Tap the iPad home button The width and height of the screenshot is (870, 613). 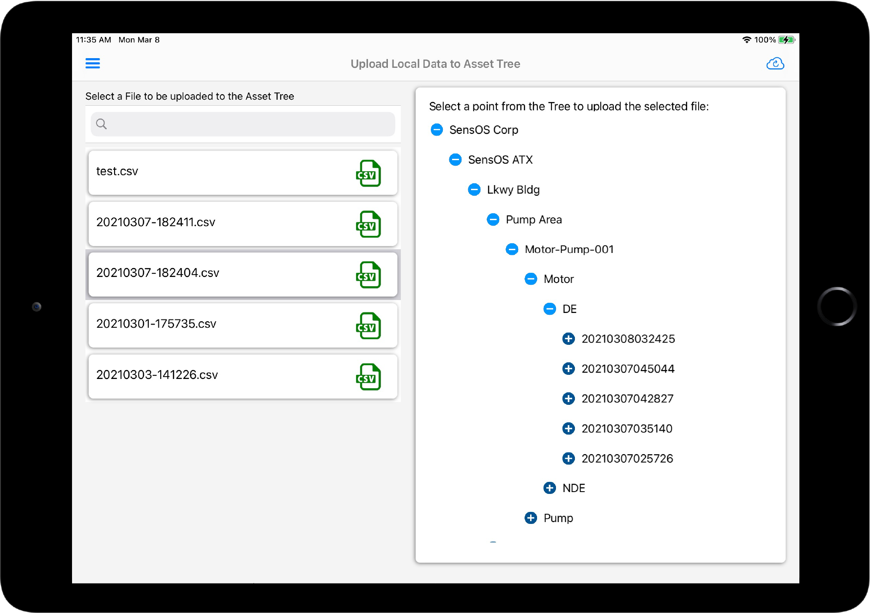point(837,306)
